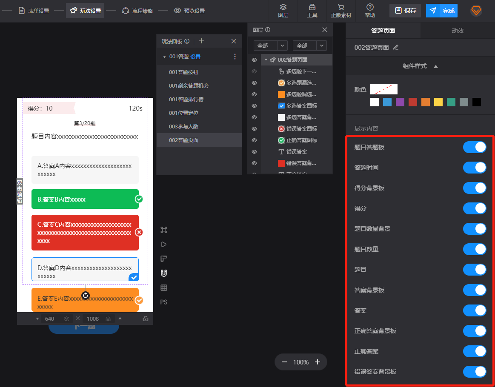
Task: Disable the 得分背景板 switch
Action: pos(475,188)
